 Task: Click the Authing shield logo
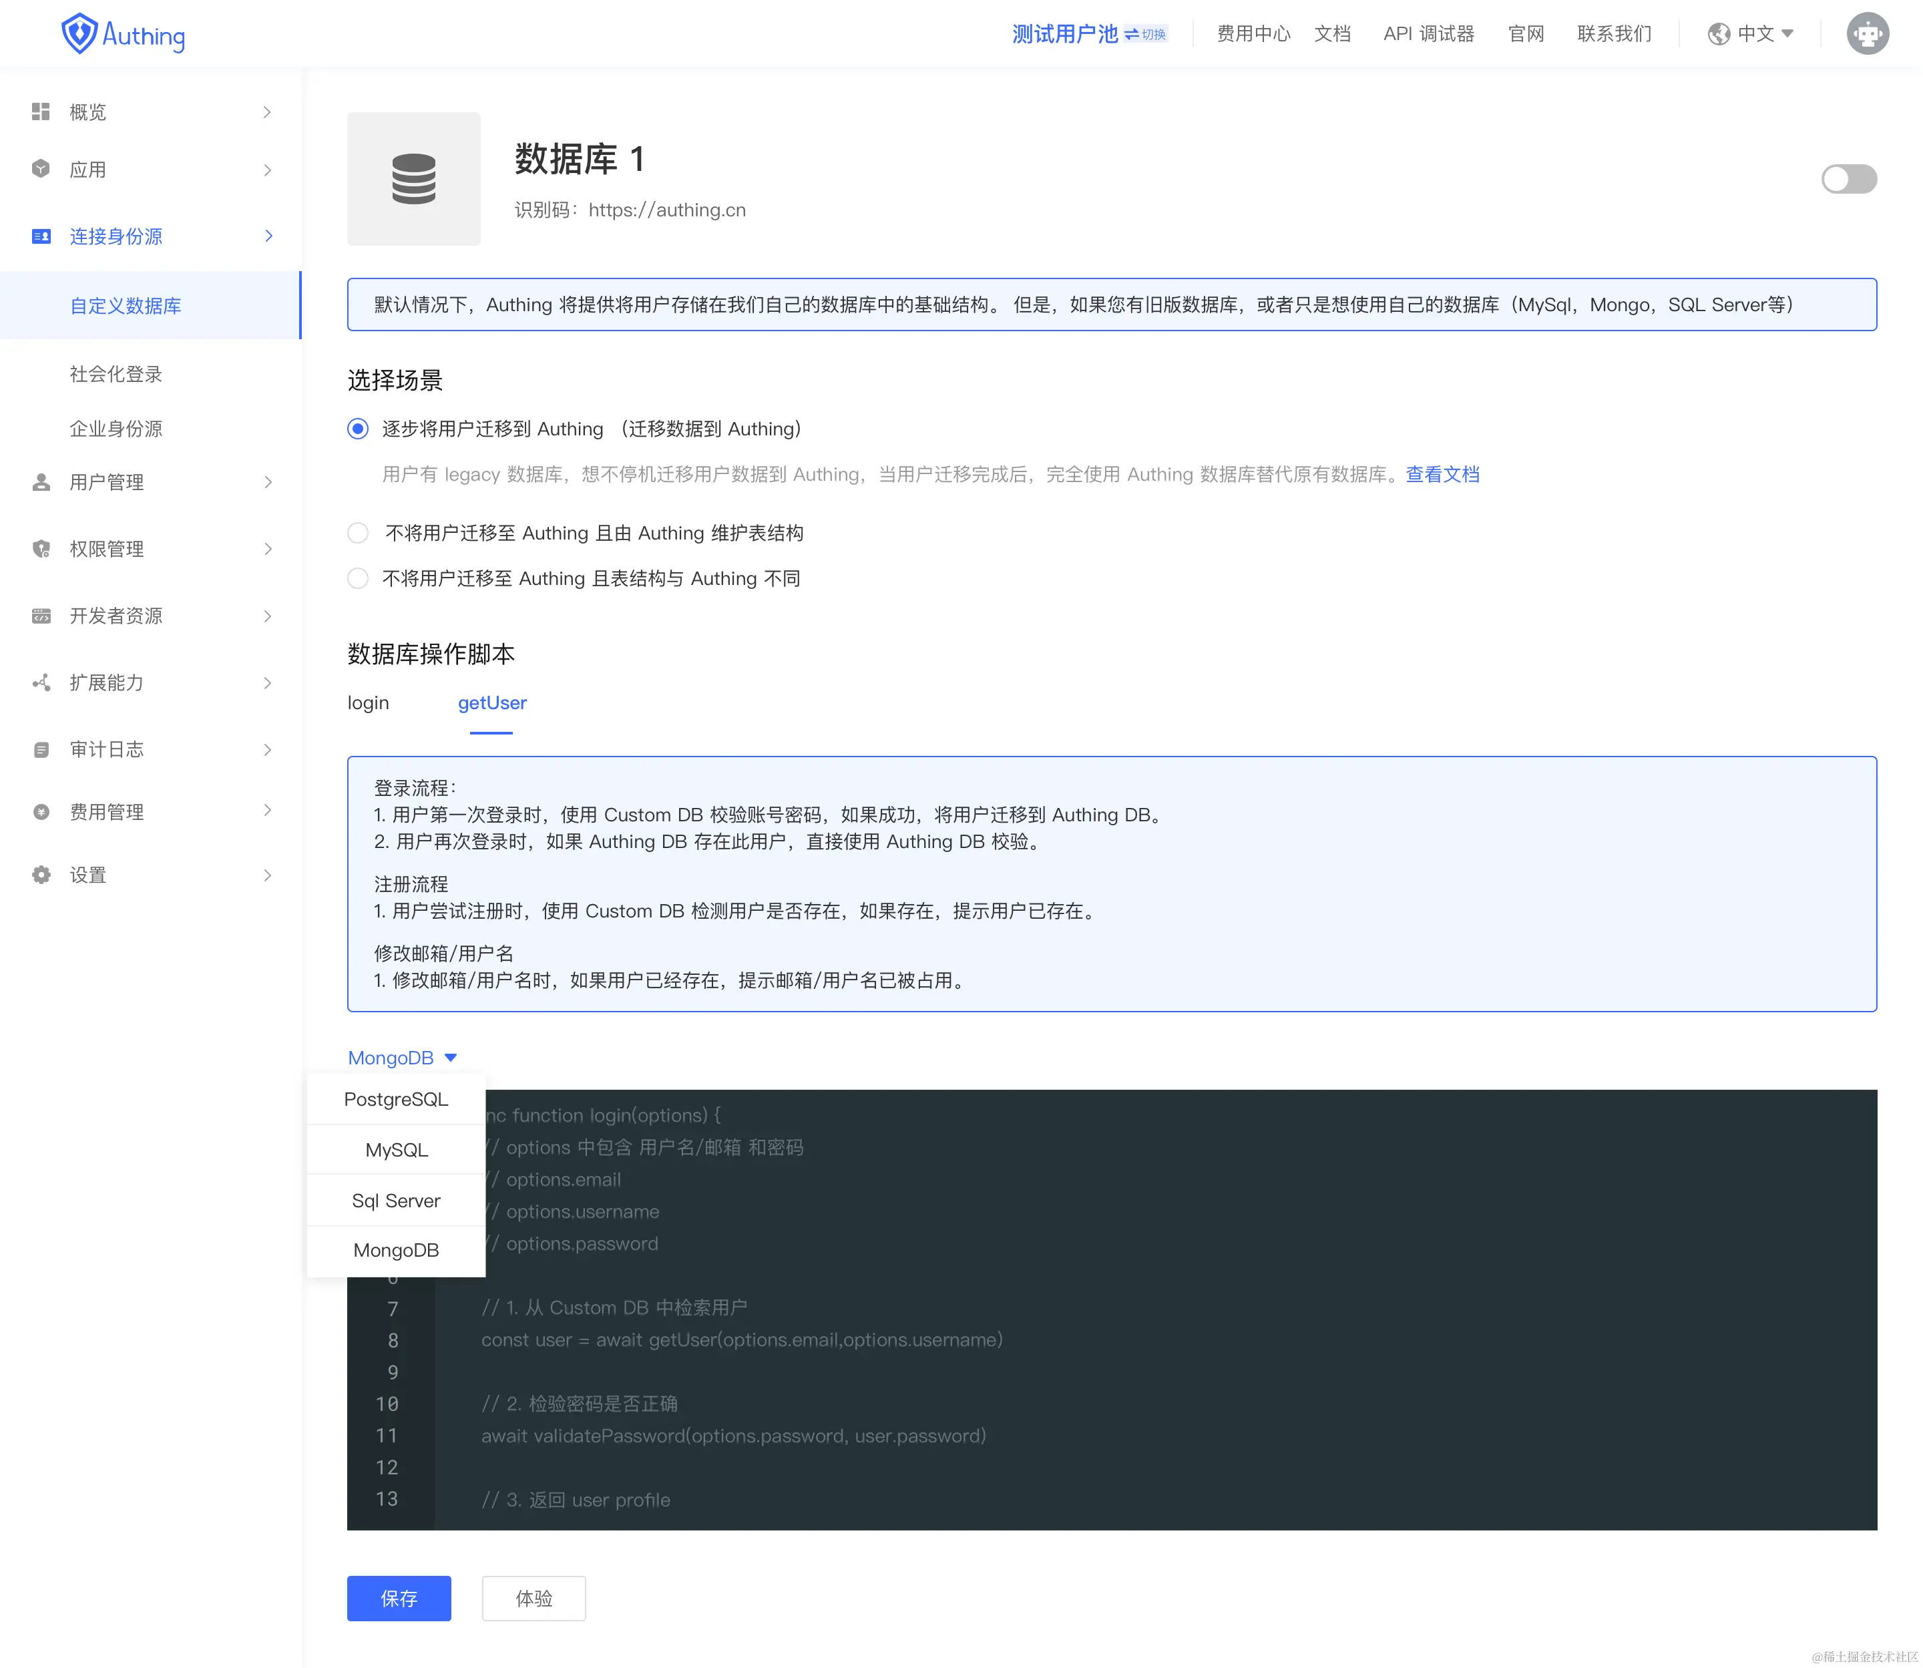click(79, 35)
